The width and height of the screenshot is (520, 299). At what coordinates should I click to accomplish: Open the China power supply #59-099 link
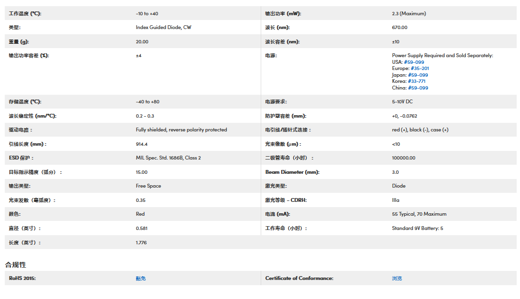pyautogui.click(x=416, y=88)
